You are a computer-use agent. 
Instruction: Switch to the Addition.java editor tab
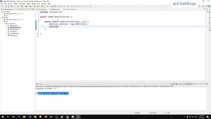pyautogui.click(x=56, y=9)
